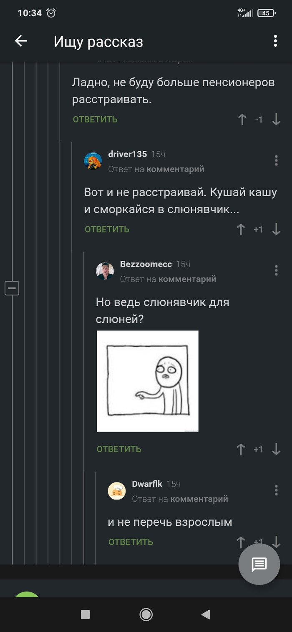Open the overflow menu in top bar

pos(275,41)
